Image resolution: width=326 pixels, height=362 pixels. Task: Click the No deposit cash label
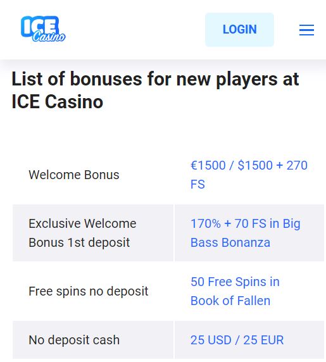tap(74, 340)
